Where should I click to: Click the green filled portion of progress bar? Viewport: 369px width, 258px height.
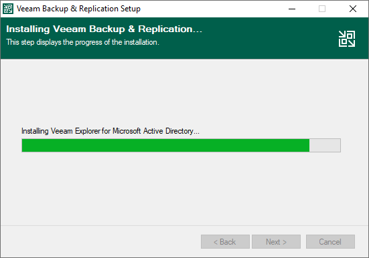tap(165, 146)
